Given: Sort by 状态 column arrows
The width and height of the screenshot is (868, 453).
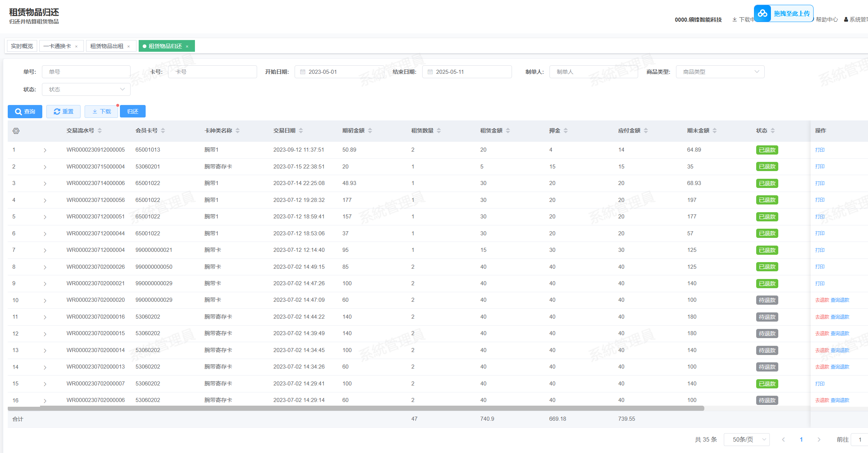Looking at the screenshot, I should [773, 131].
